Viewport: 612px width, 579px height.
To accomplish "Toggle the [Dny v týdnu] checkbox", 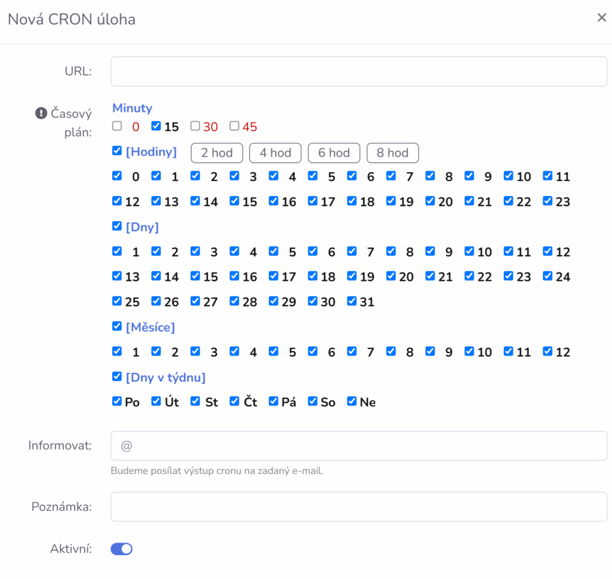I will point(117,377).
